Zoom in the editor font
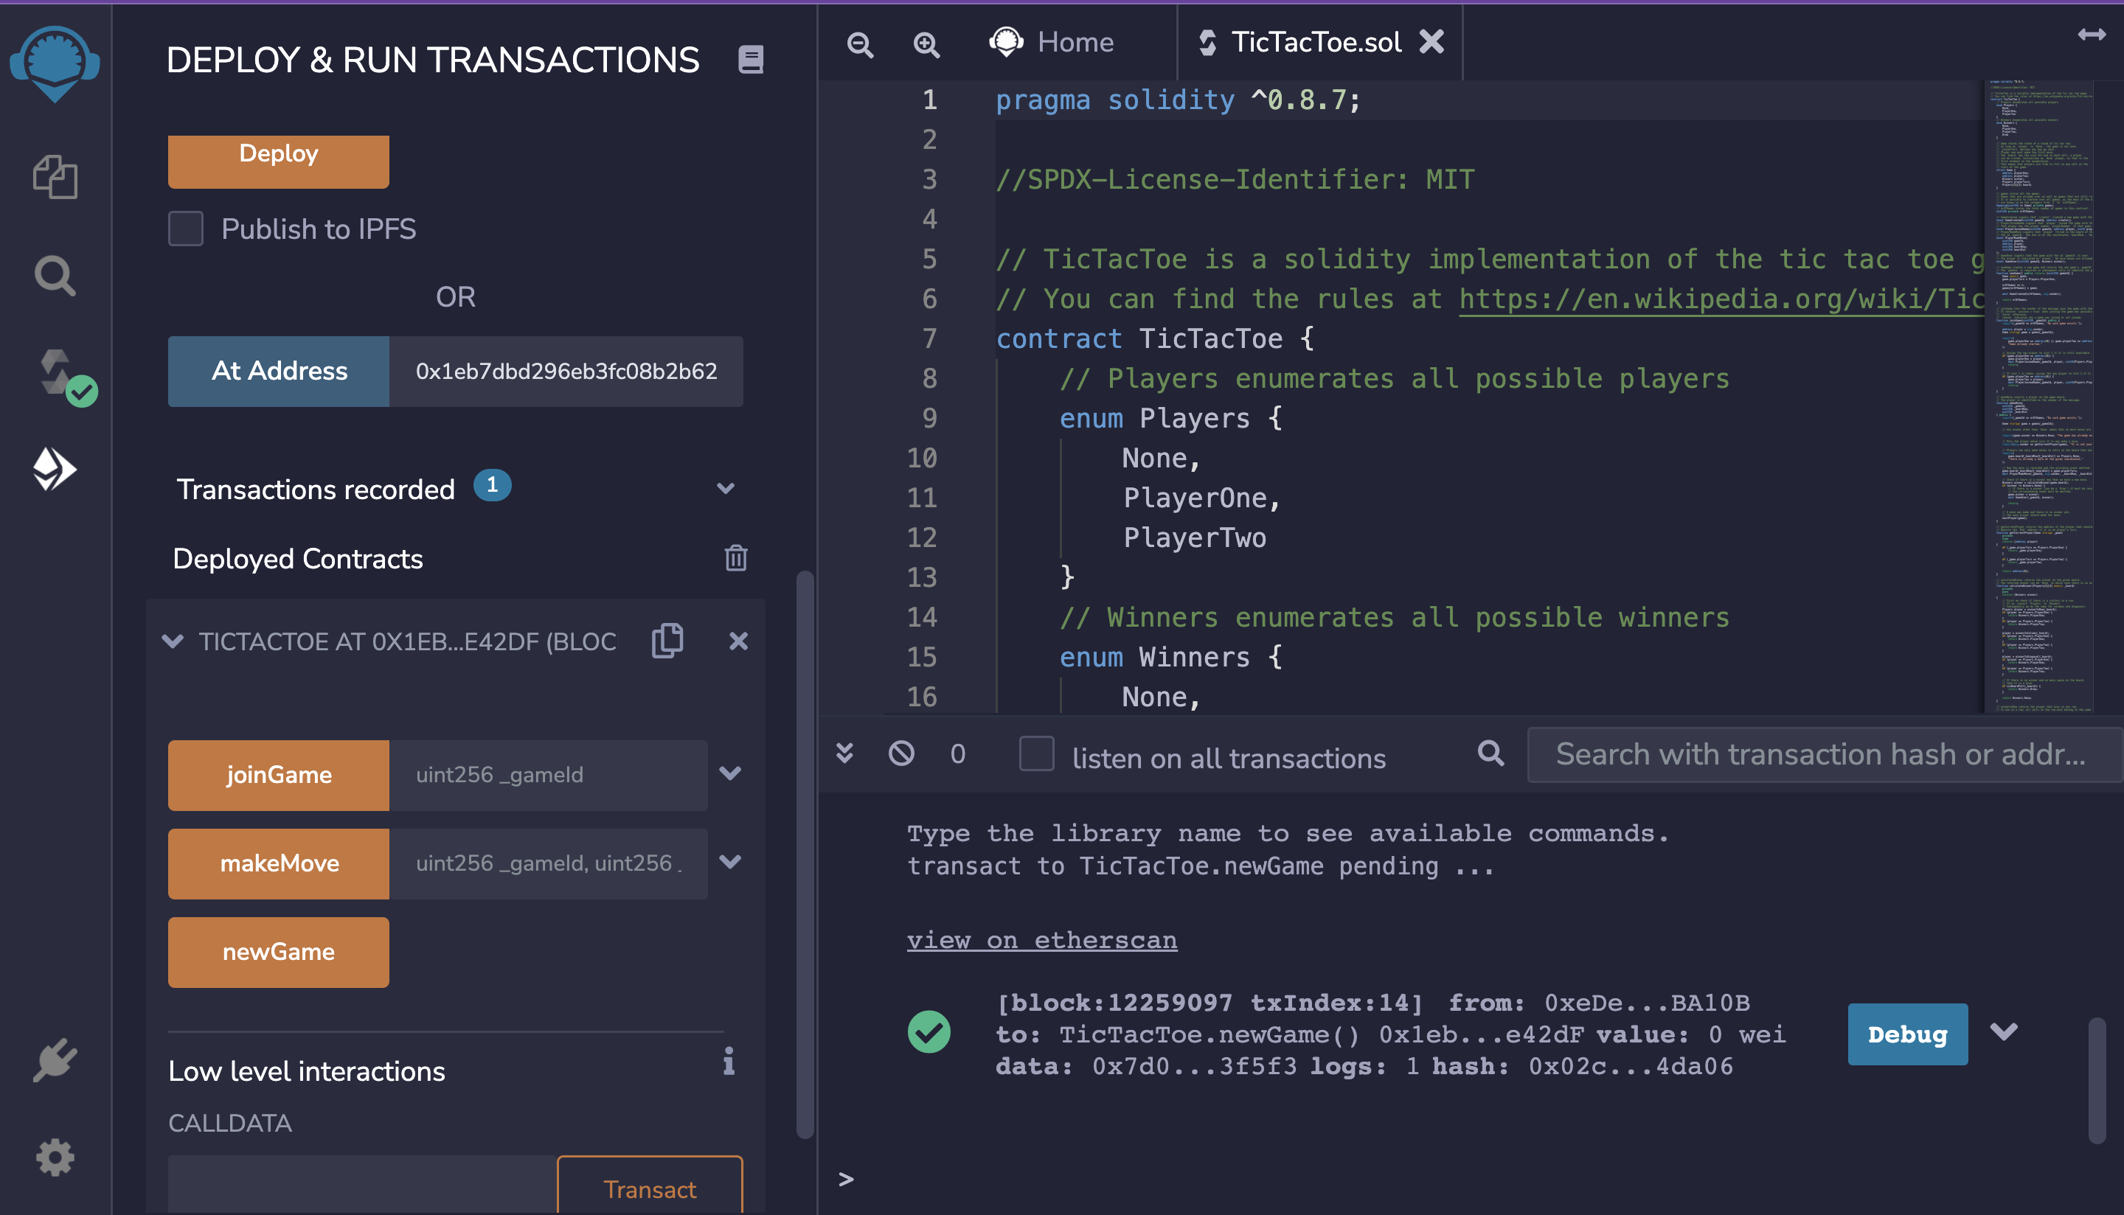This screenshot has height=1215, width=2124. click(x=926, y=43)
